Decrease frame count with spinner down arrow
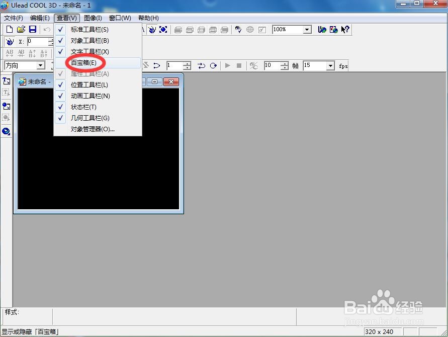This screenshot has height=337, width=448. click(285, 68)
